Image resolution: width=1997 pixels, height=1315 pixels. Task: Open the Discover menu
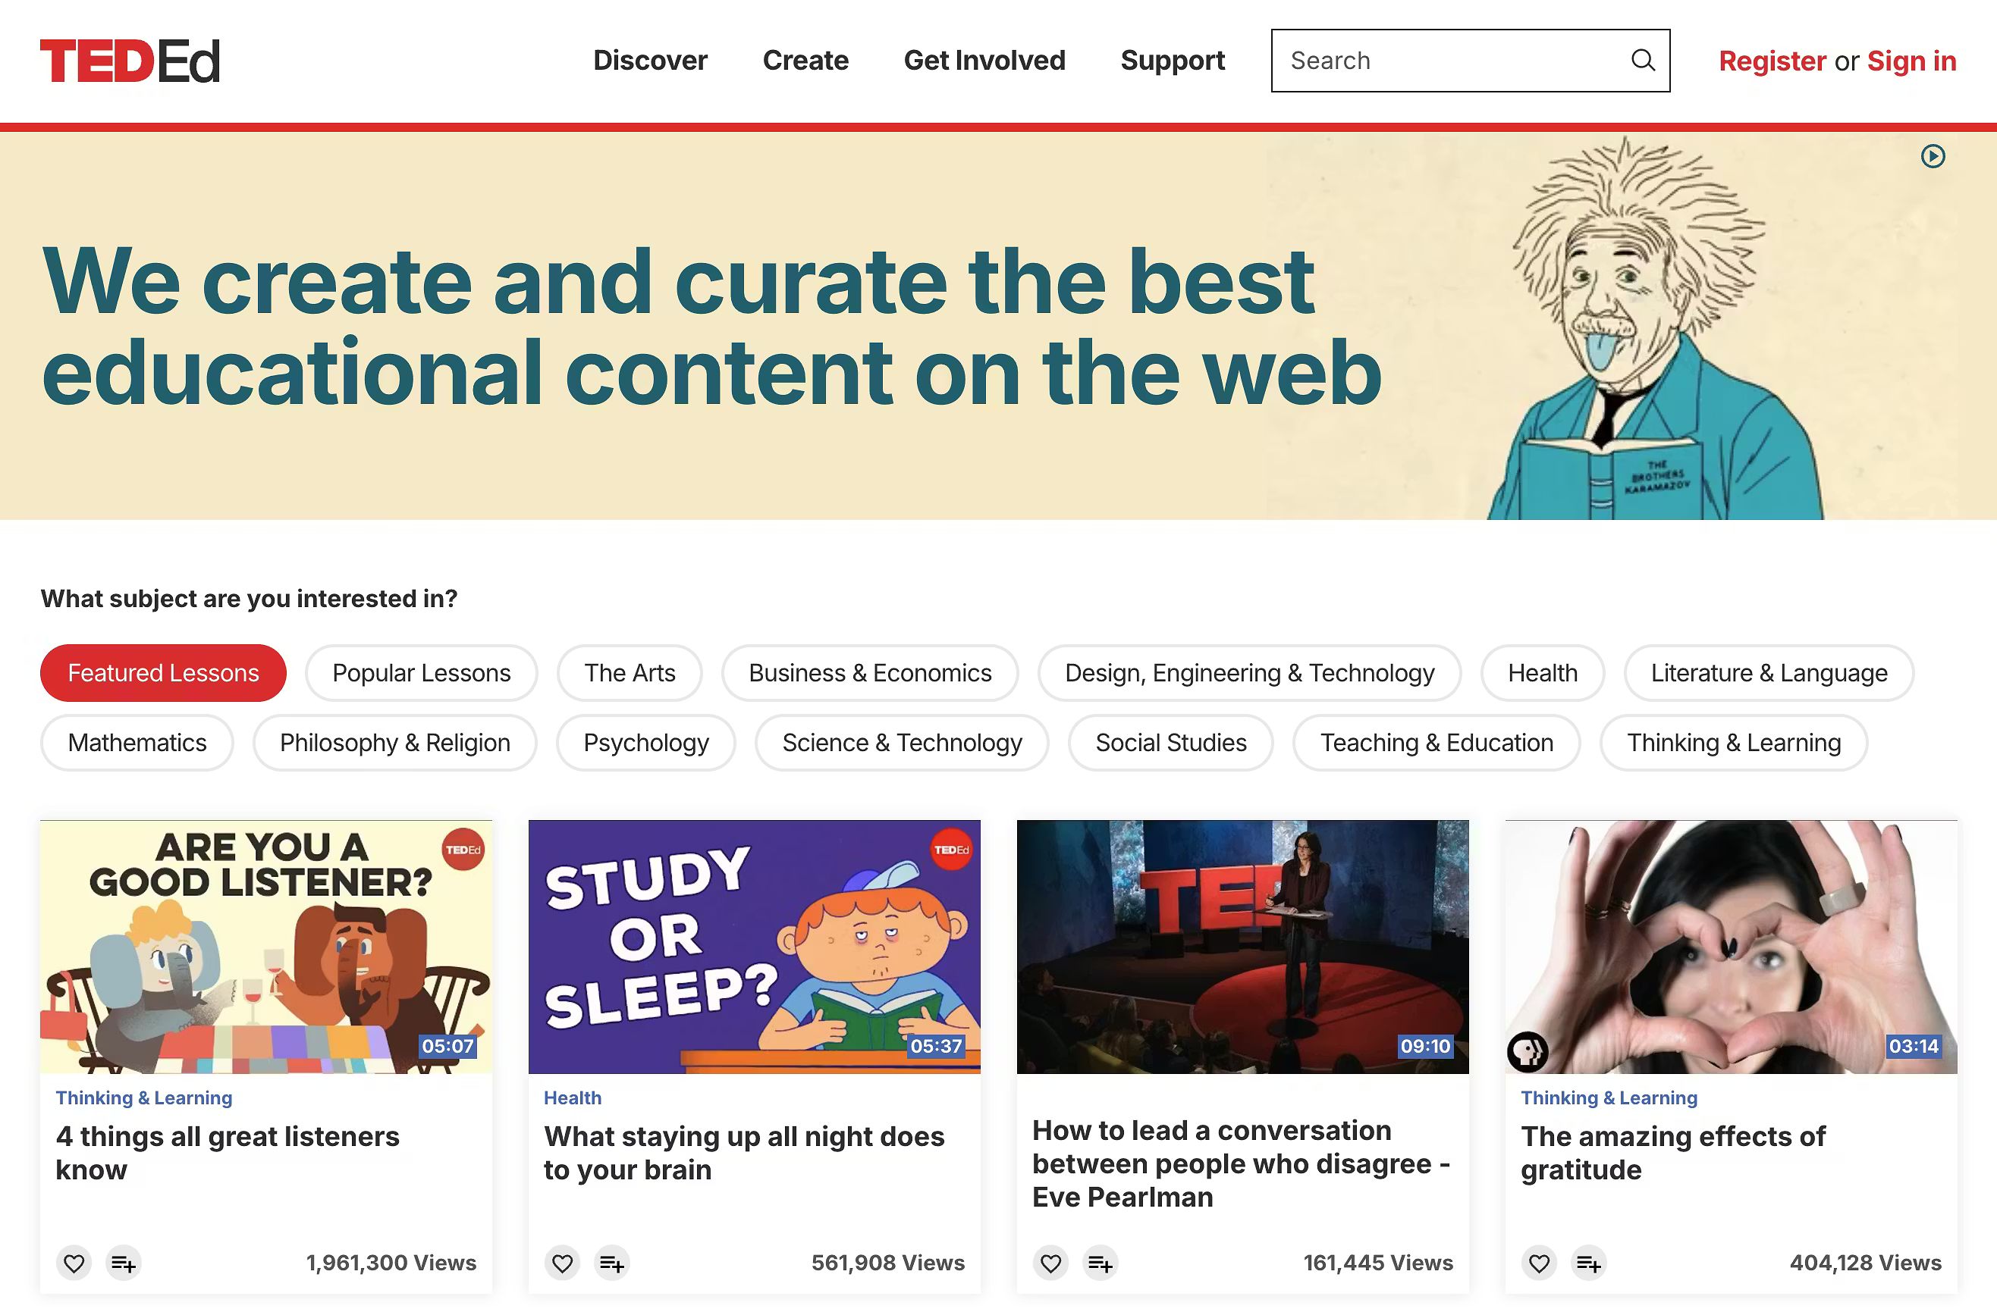[649, 61]
